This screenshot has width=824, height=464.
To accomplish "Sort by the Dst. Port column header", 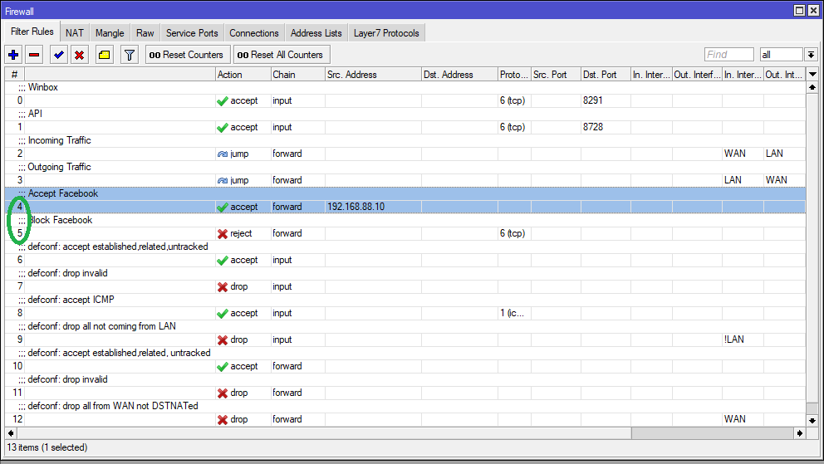I will pyautogui.click(x=606, y=75).
